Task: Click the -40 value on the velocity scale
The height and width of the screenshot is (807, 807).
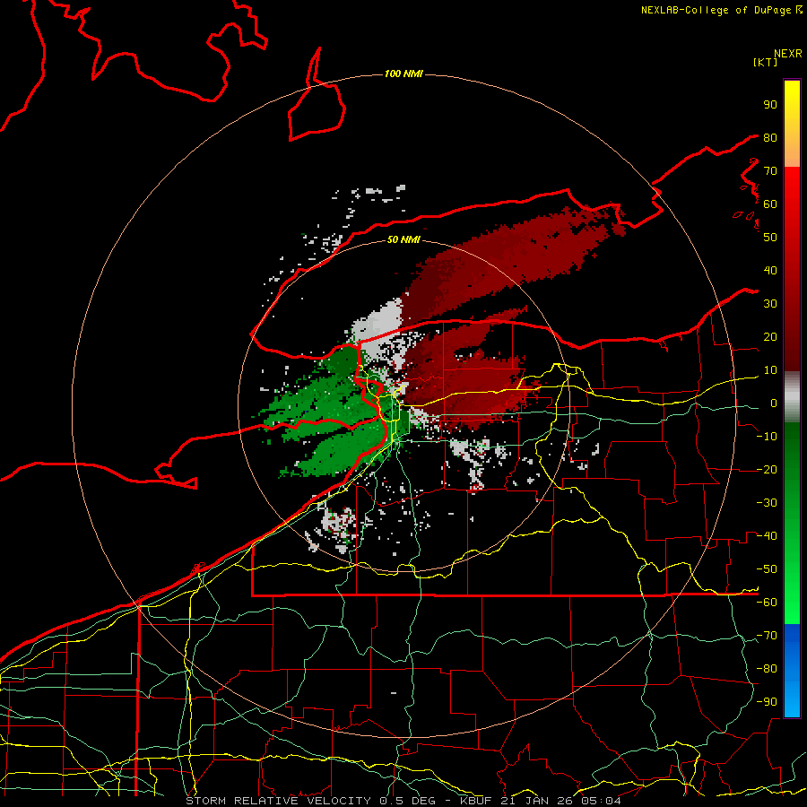Action: [x=767, y=536]
